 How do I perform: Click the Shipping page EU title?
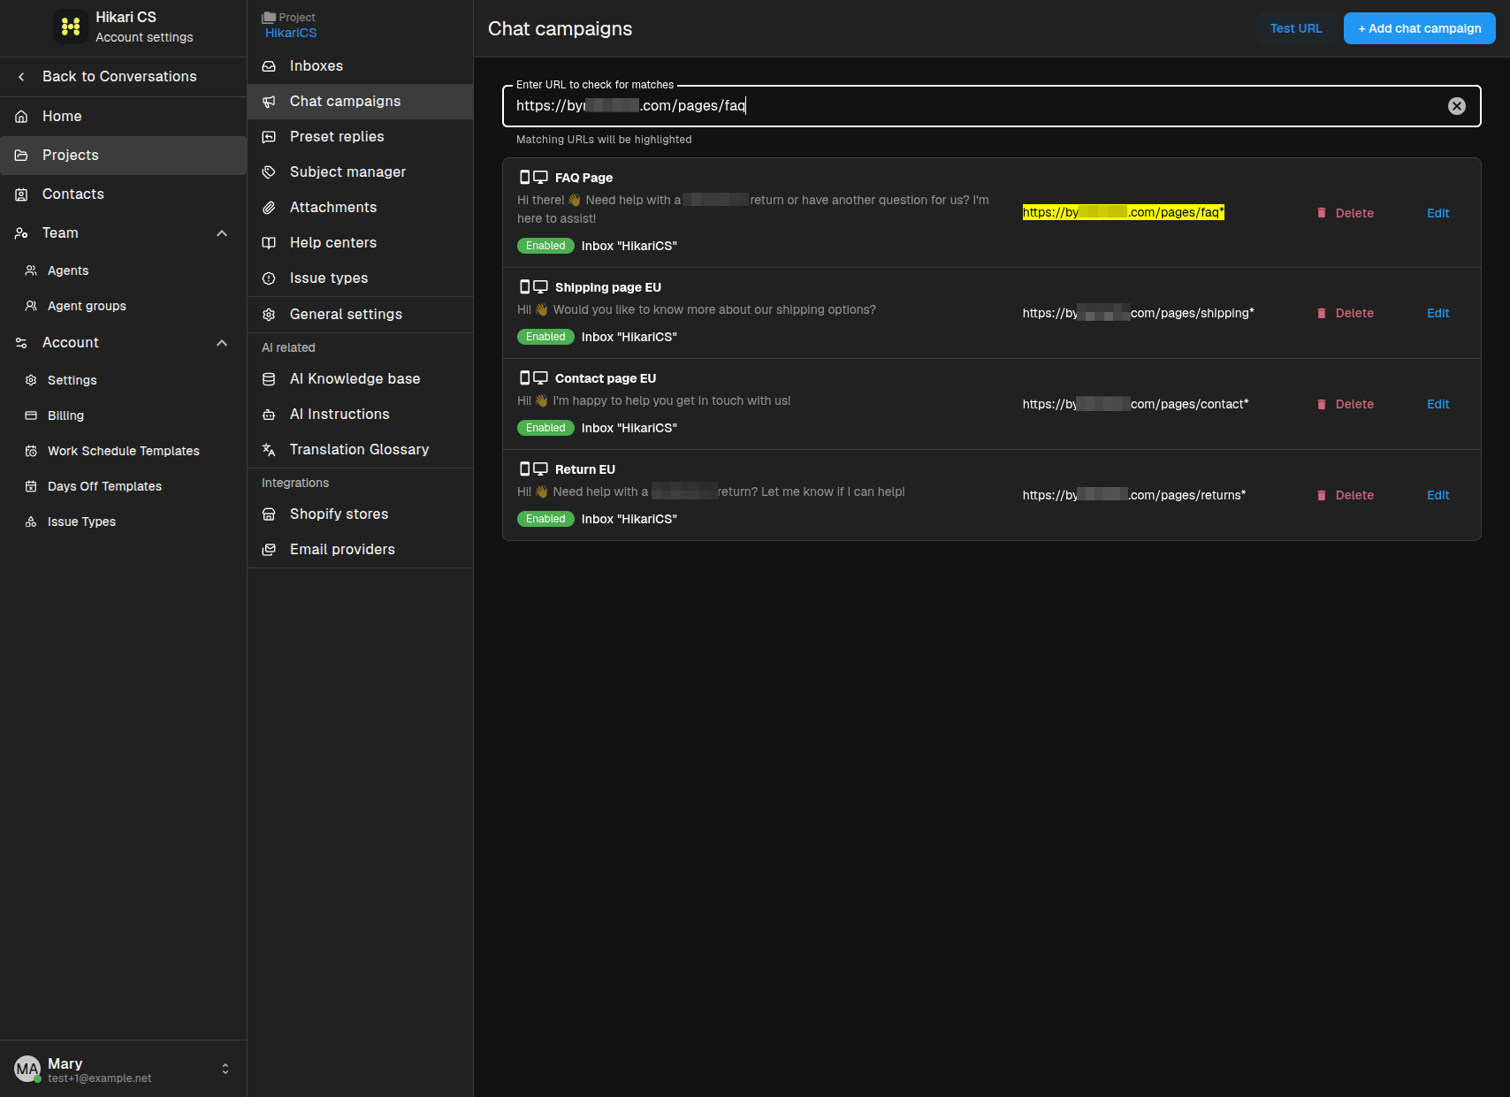[608, 287]
